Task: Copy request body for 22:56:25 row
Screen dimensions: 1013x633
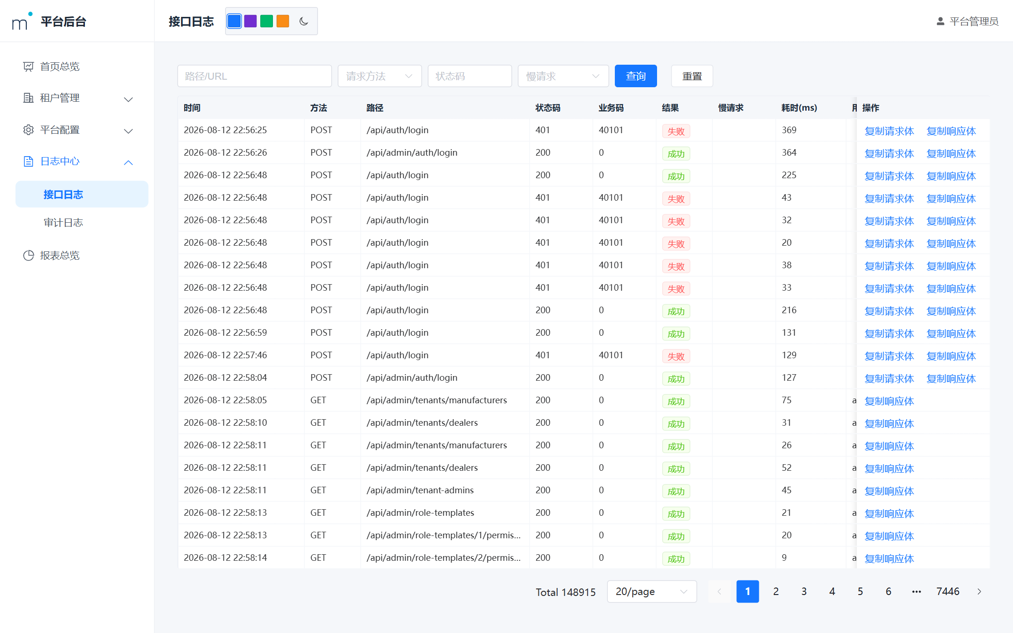Action: pos(889,131)
